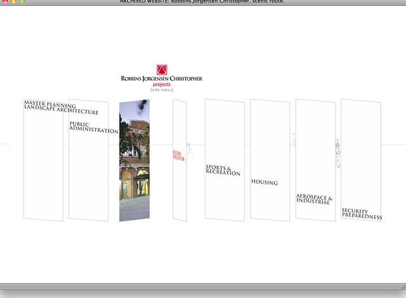Select the red 'projects' section label
This screenshot has width=406, height=298.
click(x=162, y=84)
